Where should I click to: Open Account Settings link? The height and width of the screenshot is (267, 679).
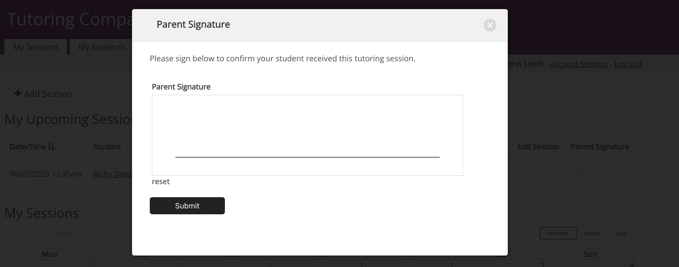click(579, 64)
